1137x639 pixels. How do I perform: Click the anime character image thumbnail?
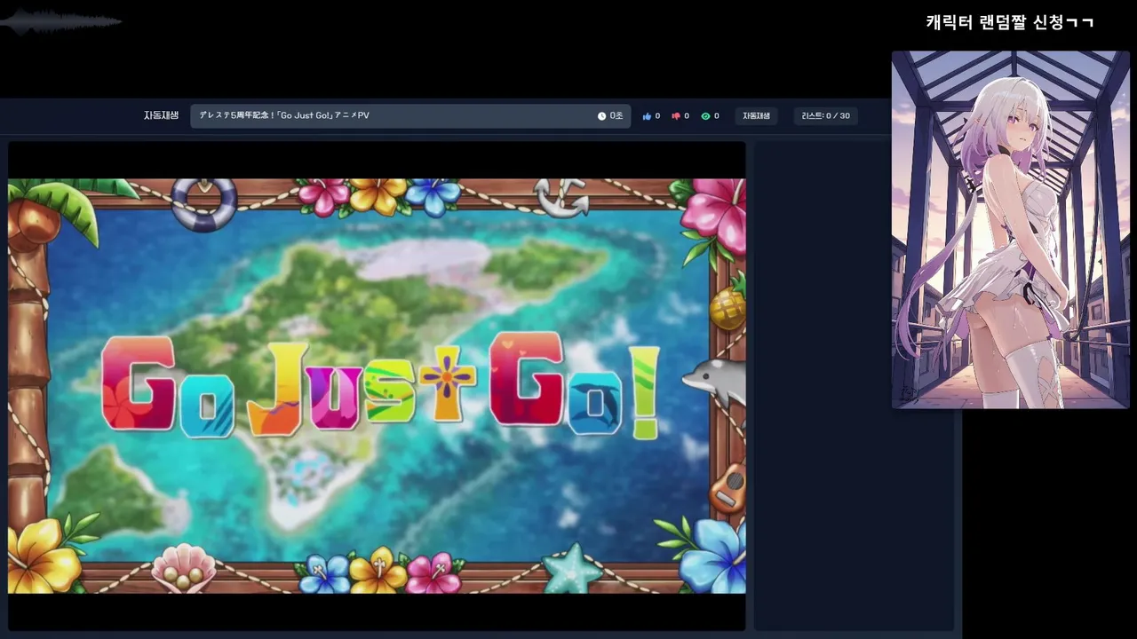pos(1010,230)
